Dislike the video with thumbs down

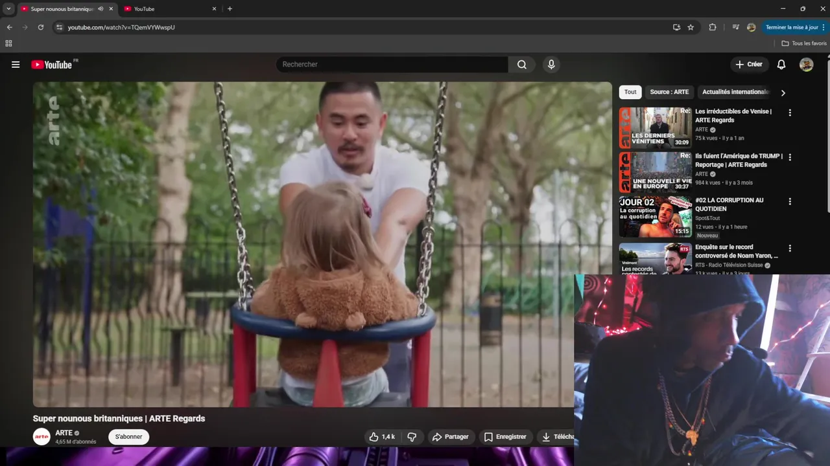[x=412, y=437]
